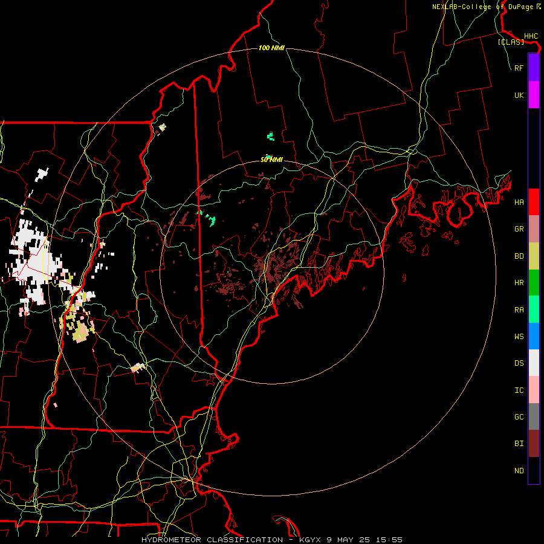Click the blue WS legend color swatch
This screenshot has width=544, height=544.
[x=534, y=336]
